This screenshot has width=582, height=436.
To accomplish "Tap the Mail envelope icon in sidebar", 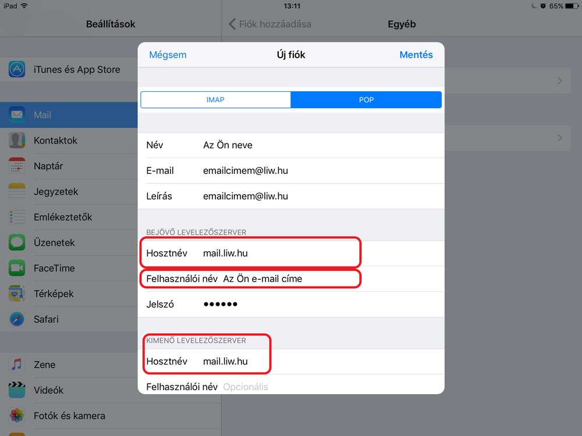I will (17, 115).
